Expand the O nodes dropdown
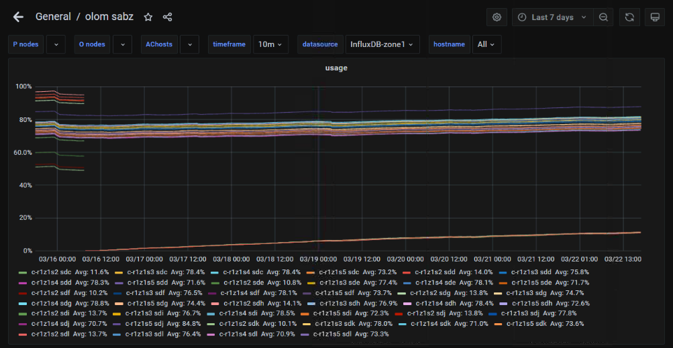The height and width of the screenshot is (348, 673). (122, 44)
